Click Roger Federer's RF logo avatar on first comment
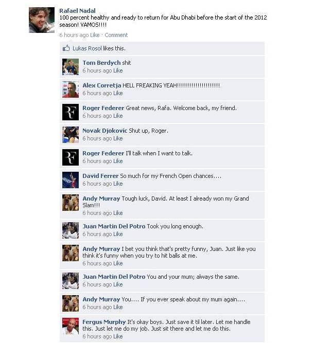The height and width of the screenshot is (343, 314). tap(71, 112)
